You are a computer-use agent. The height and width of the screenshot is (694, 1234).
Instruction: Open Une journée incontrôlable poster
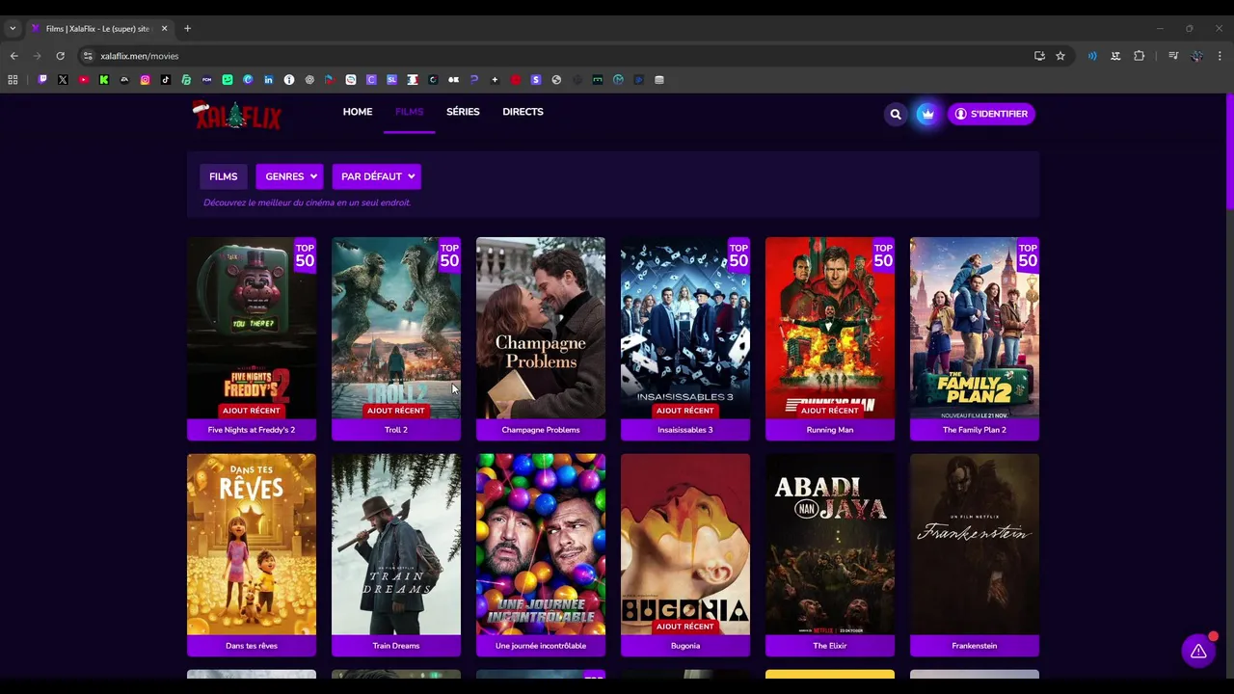click(541, 544)
